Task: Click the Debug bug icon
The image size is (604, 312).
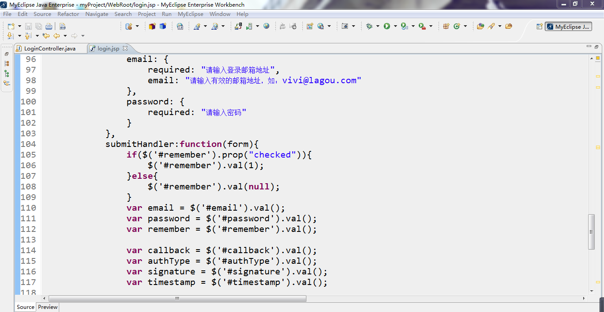Action: tap(370, 27)
